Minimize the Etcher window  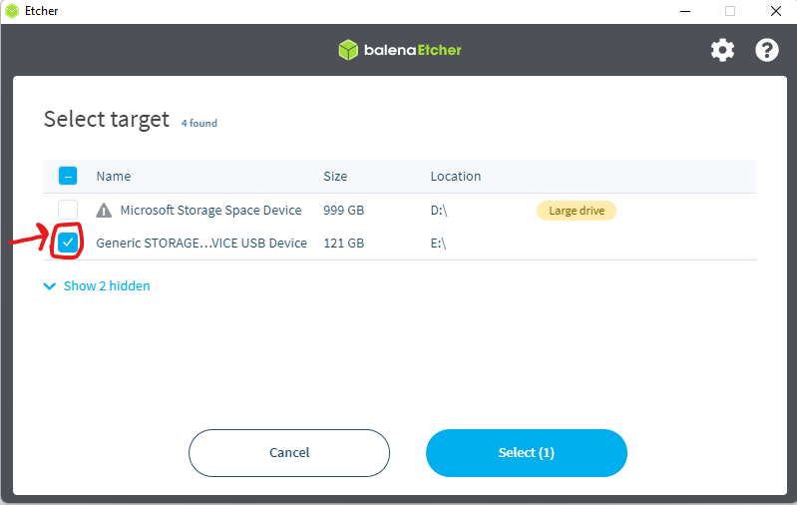click(685, 11)
